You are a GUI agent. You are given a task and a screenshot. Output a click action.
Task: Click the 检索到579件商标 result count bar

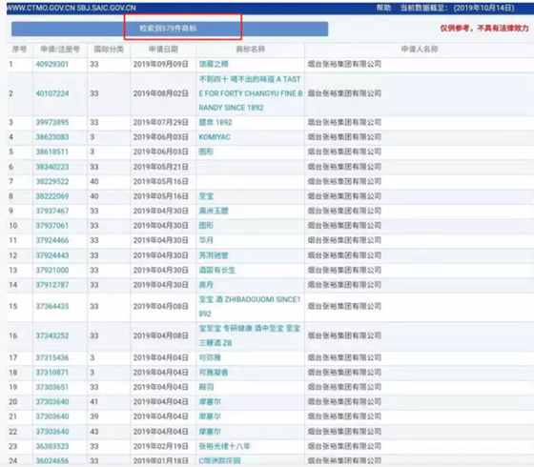coord(170,29)
